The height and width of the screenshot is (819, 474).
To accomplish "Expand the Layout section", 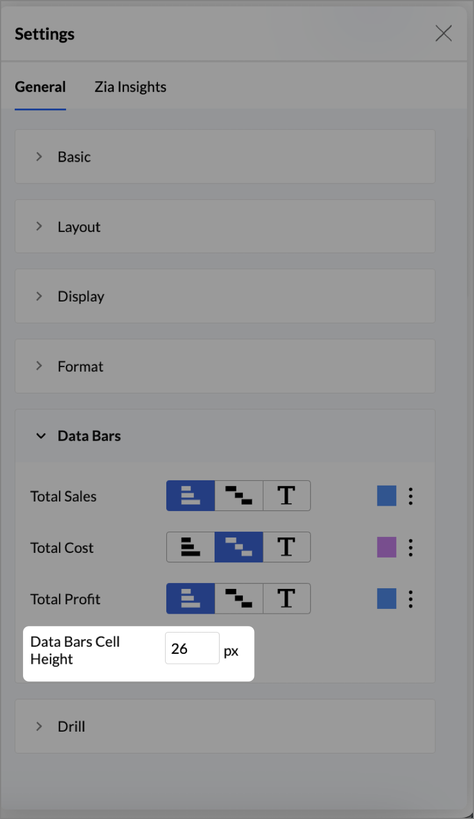I will click(225, 227).
